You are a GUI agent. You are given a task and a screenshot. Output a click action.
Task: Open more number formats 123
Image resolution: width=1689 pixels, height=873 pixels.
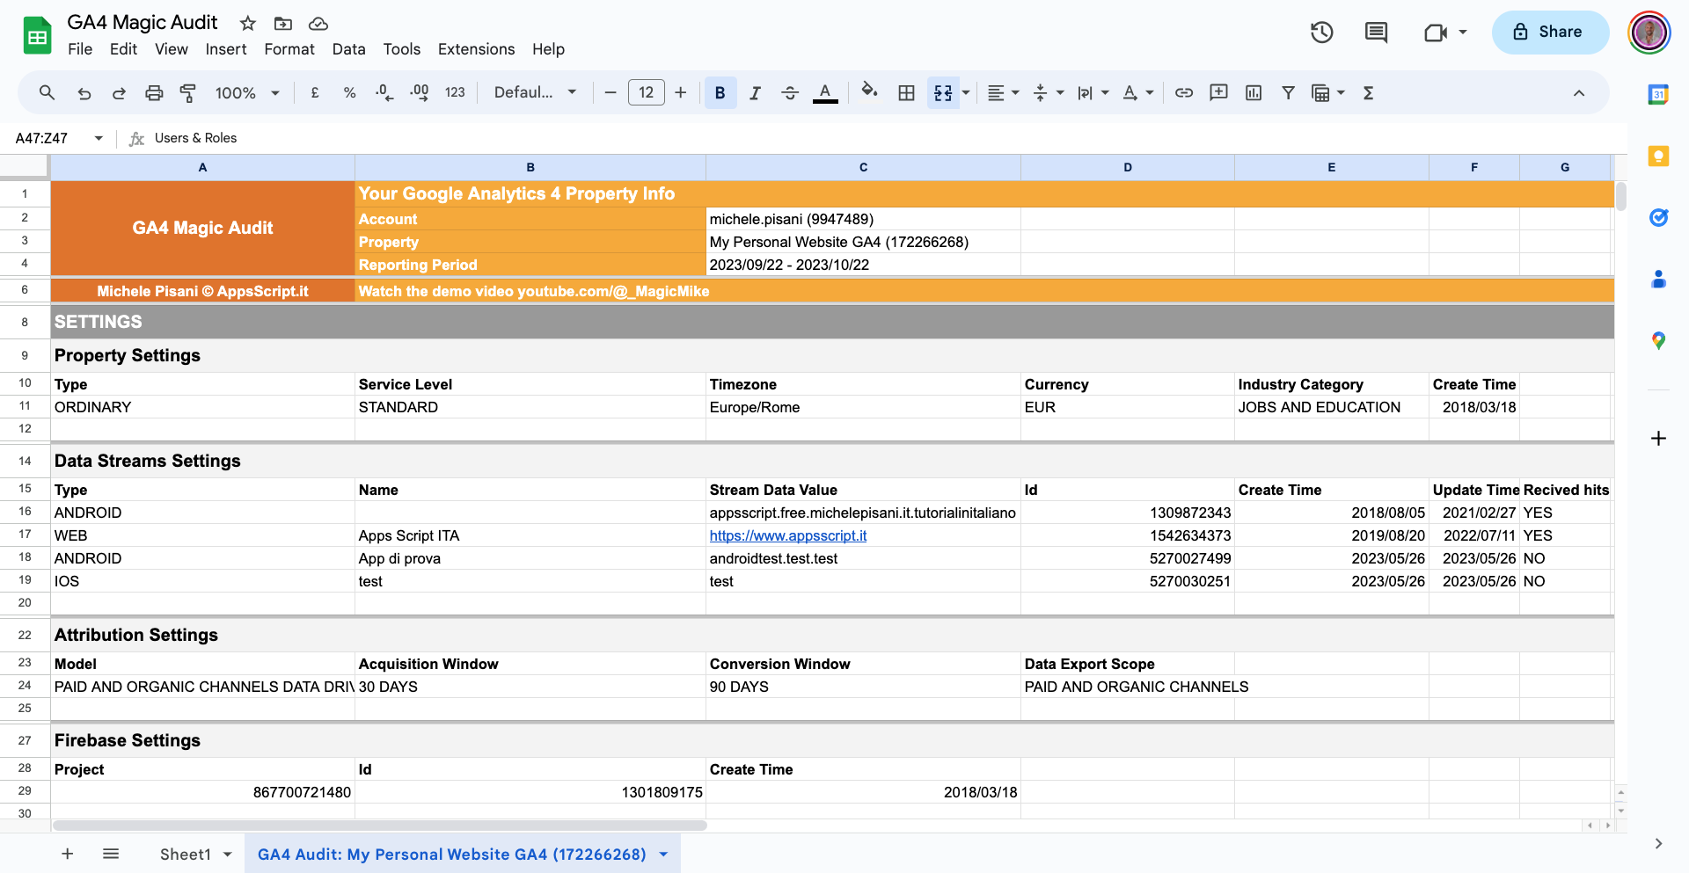click(x=455, y=92)
